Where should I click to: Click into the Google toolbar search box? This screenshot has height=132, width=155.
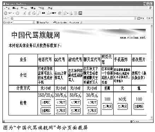(23, 22)
